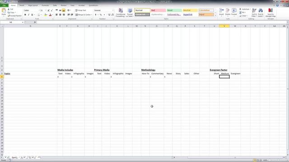
Task: Open the font size combo box
Action: 43,10
